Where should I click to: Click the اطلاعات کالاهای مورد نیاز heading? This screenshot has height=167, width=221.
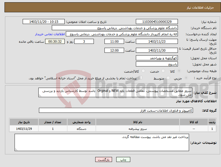(196, 101)
